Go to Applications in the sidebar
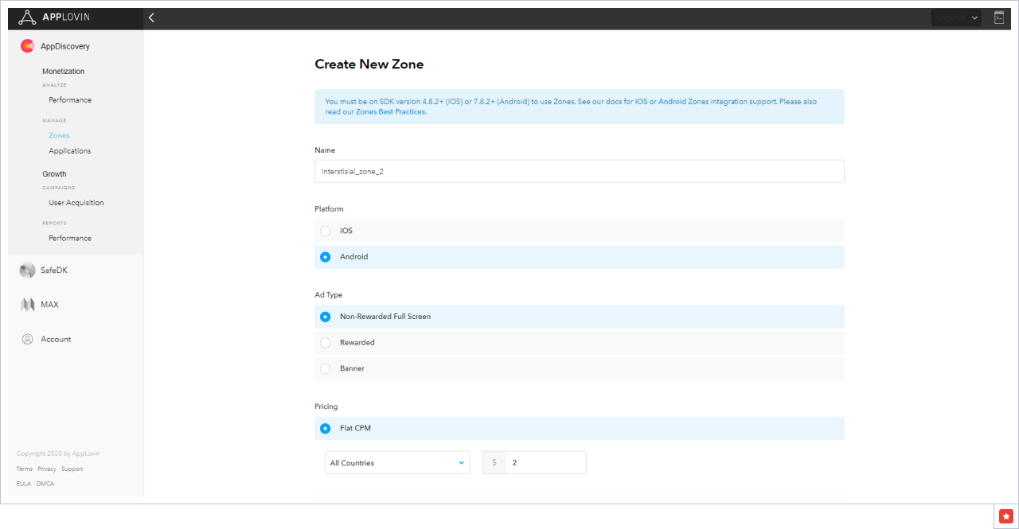The width and height of the screenshot is (1019, 529). [x=70, y=151]
